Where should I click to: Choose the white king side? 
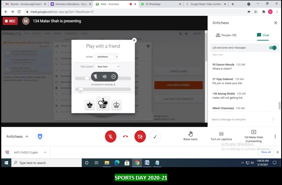coord(116,105)
